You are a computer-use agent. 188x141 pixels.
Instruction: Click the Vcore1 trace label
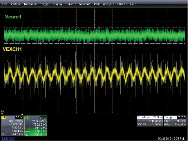(x=13, y=17)
